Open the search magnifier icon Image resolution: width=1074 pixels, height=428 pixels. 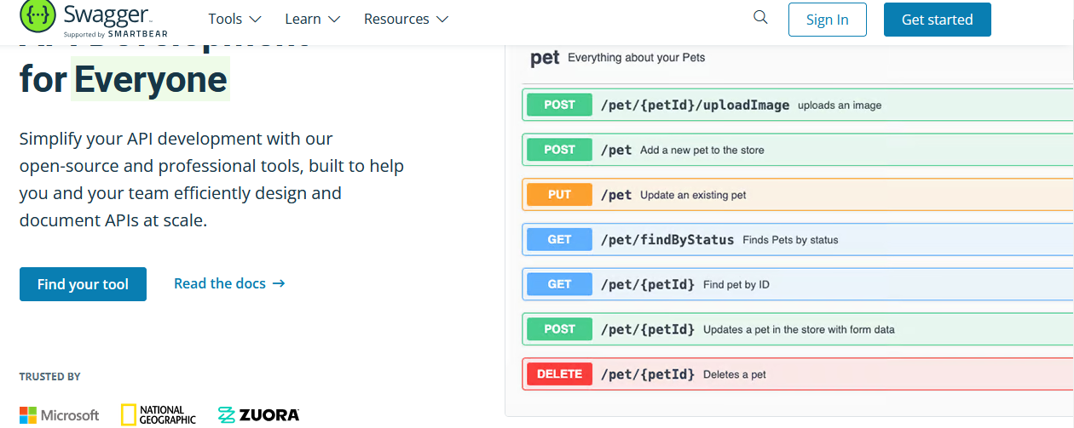760,17
